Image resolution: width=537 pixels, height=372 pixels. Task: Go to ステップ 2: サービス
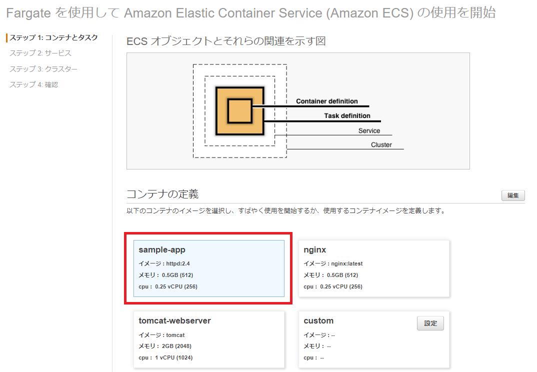click(x=40, y=53)
